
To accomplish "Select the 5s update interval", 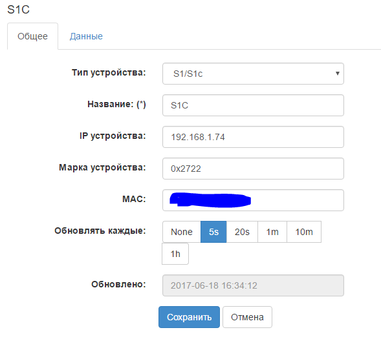I will (x=213, y=232).
